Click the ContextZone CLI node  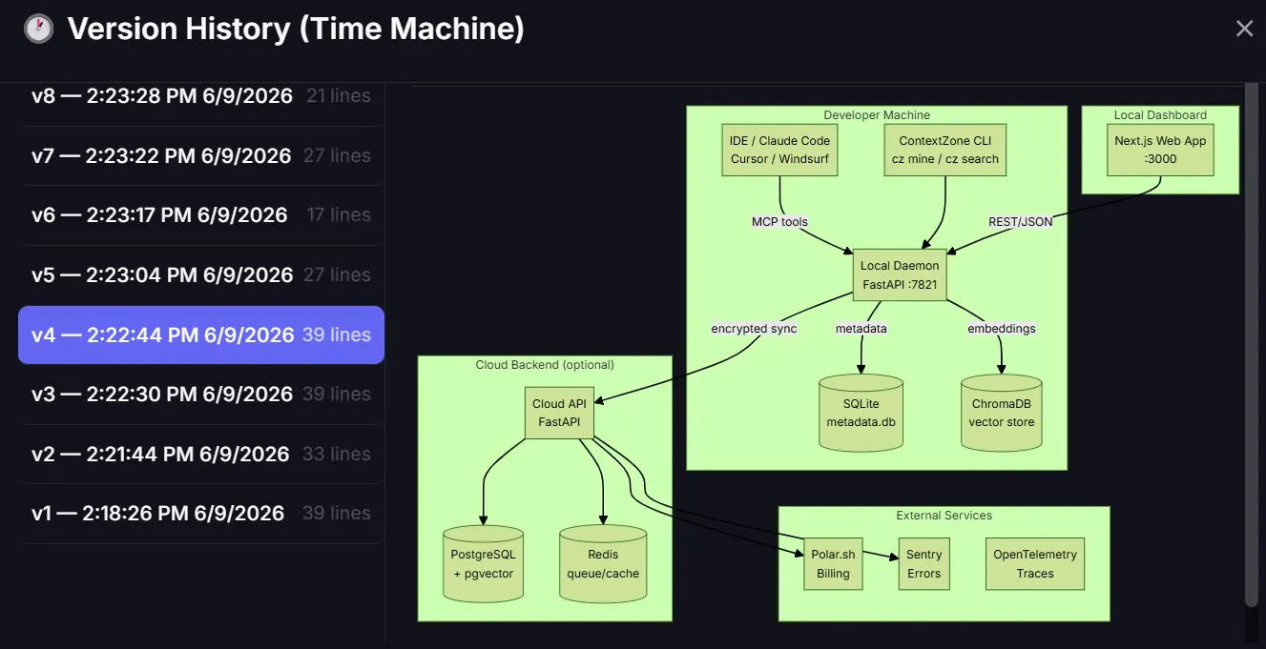tap(945, 150)
